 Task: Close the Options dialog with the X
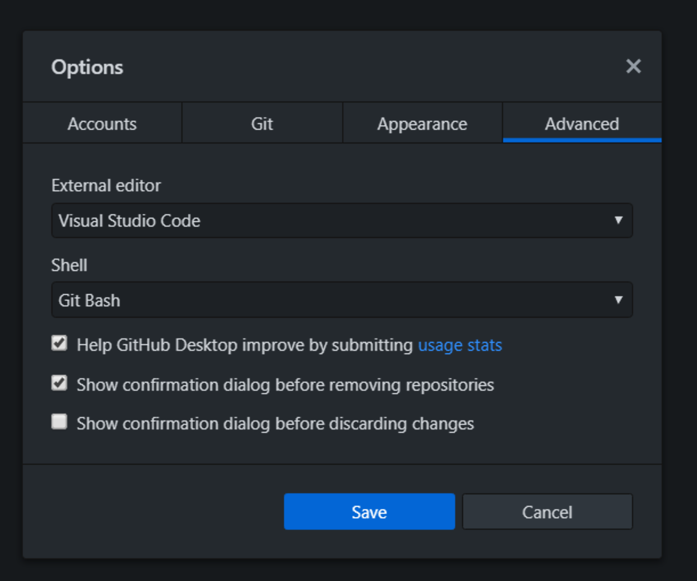[633, 67]
